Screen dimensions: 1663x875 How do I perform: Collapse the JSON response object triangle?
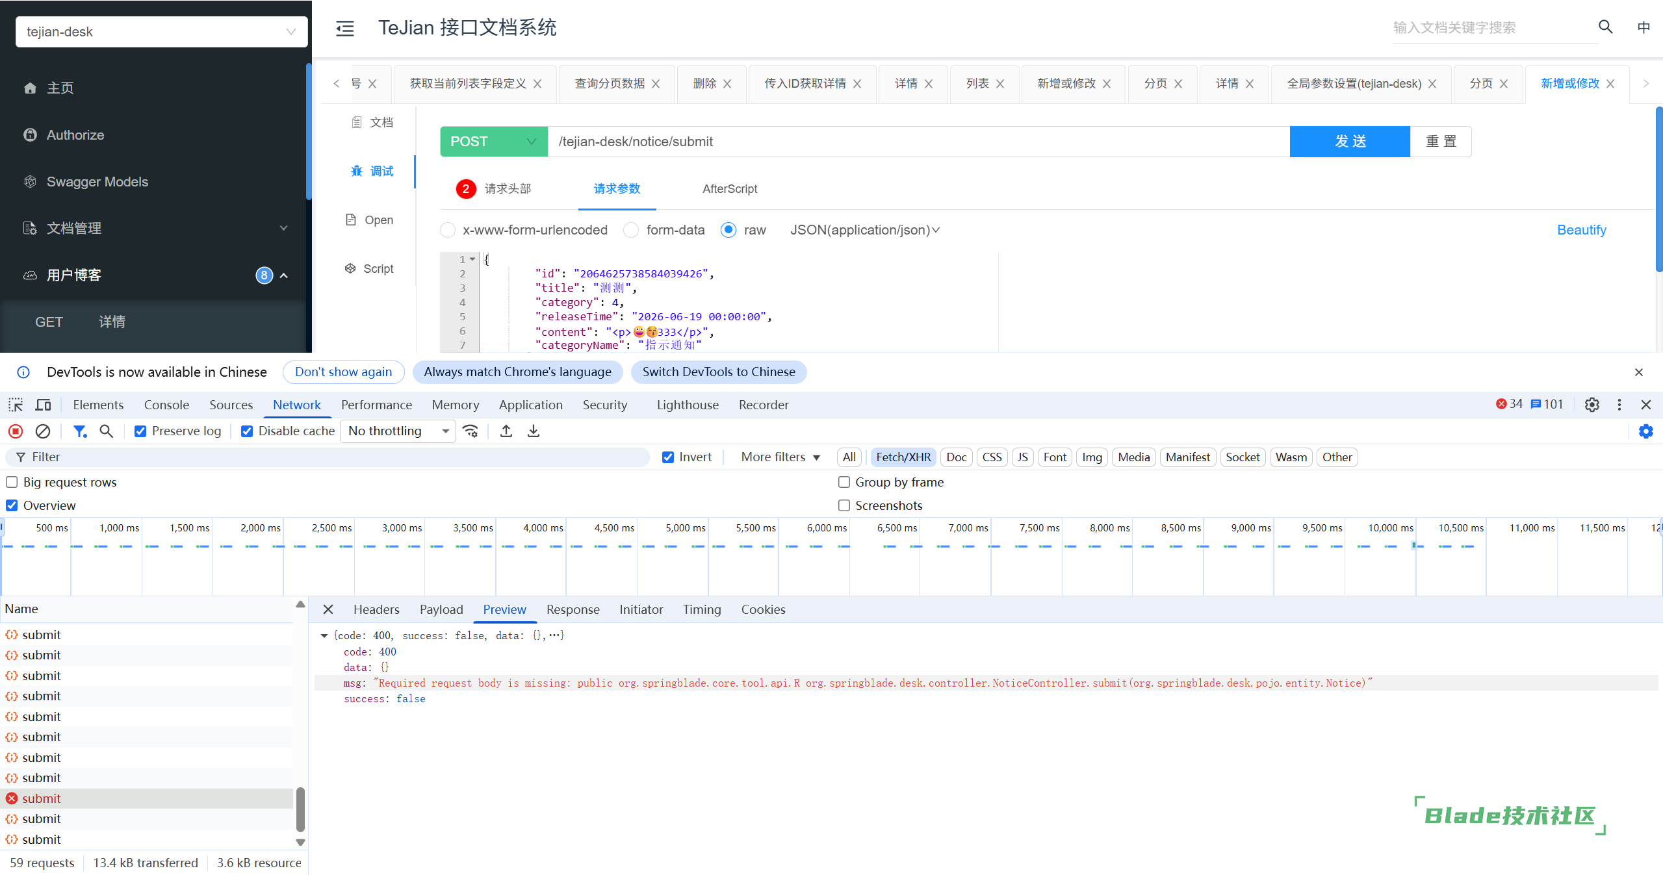[x=324, y=636]
